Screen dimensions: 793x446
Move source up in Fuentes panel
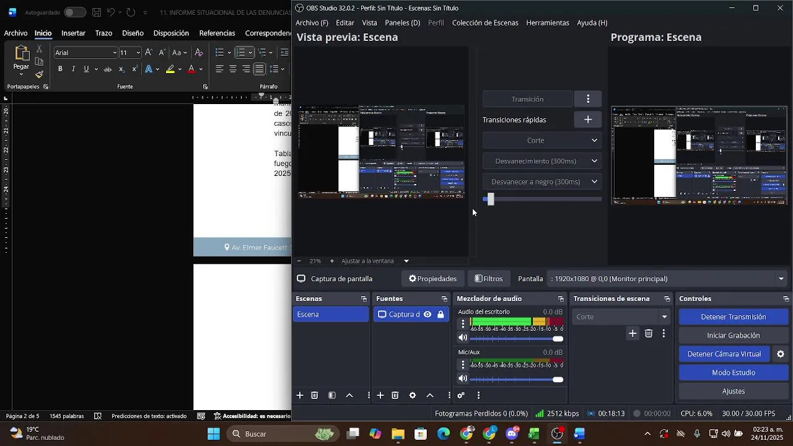pyautogui.click(x=430, y=395)
